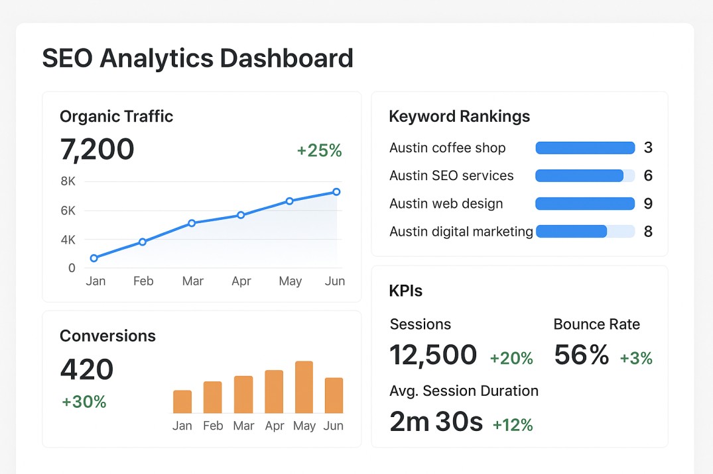Select the Austin web design keyword
The height and width of the screenshot is (474, 713).
coord(446,204)
